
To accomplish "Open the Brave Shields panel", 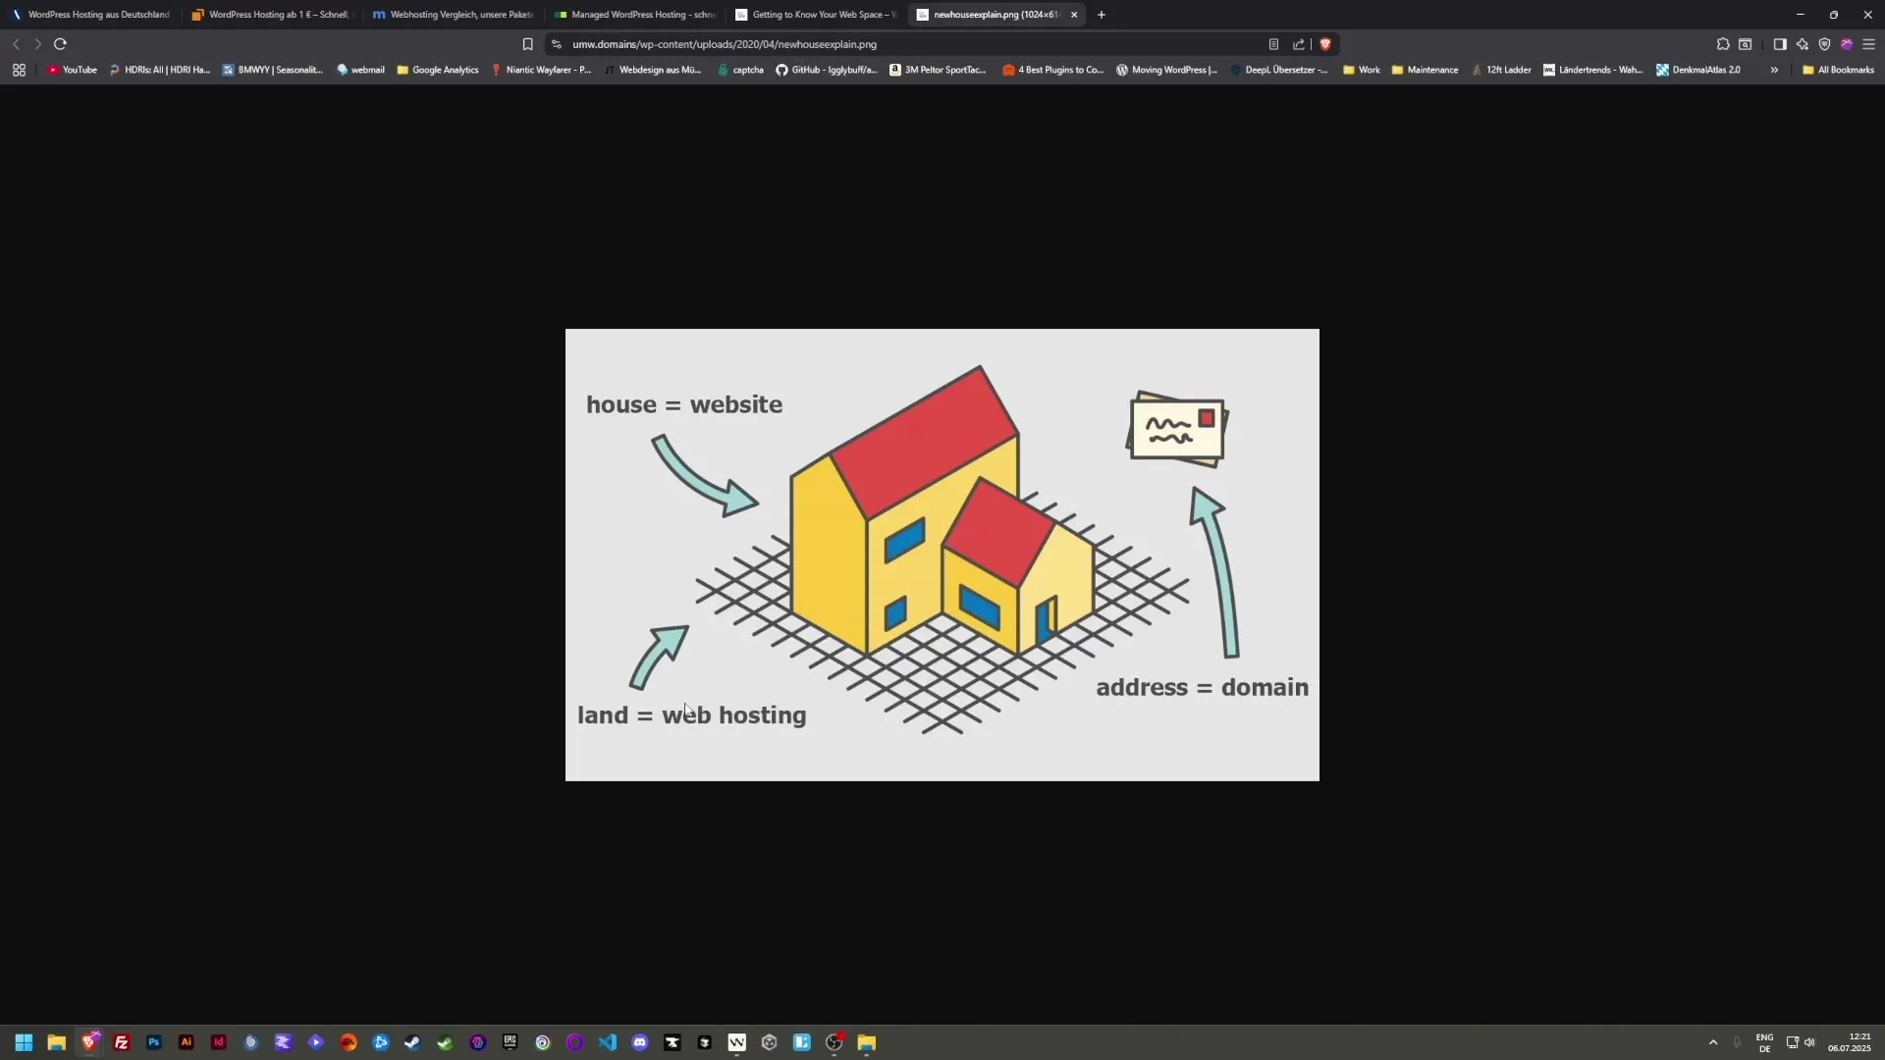I will 1327,44.
